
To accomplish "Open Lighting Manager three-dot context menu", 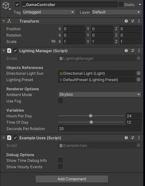I will [x=139, y=51].
